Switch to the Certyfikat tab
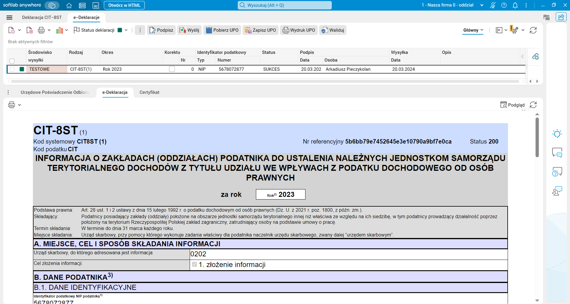The height and width of the screenshot is (304, 570). pyautogui.click(x=149, y=92)
